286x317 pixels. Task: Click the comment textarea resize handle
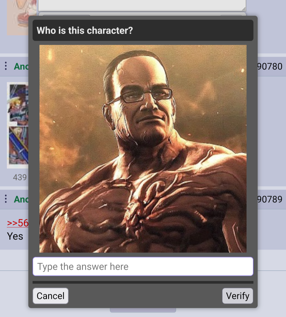(244, 9)
